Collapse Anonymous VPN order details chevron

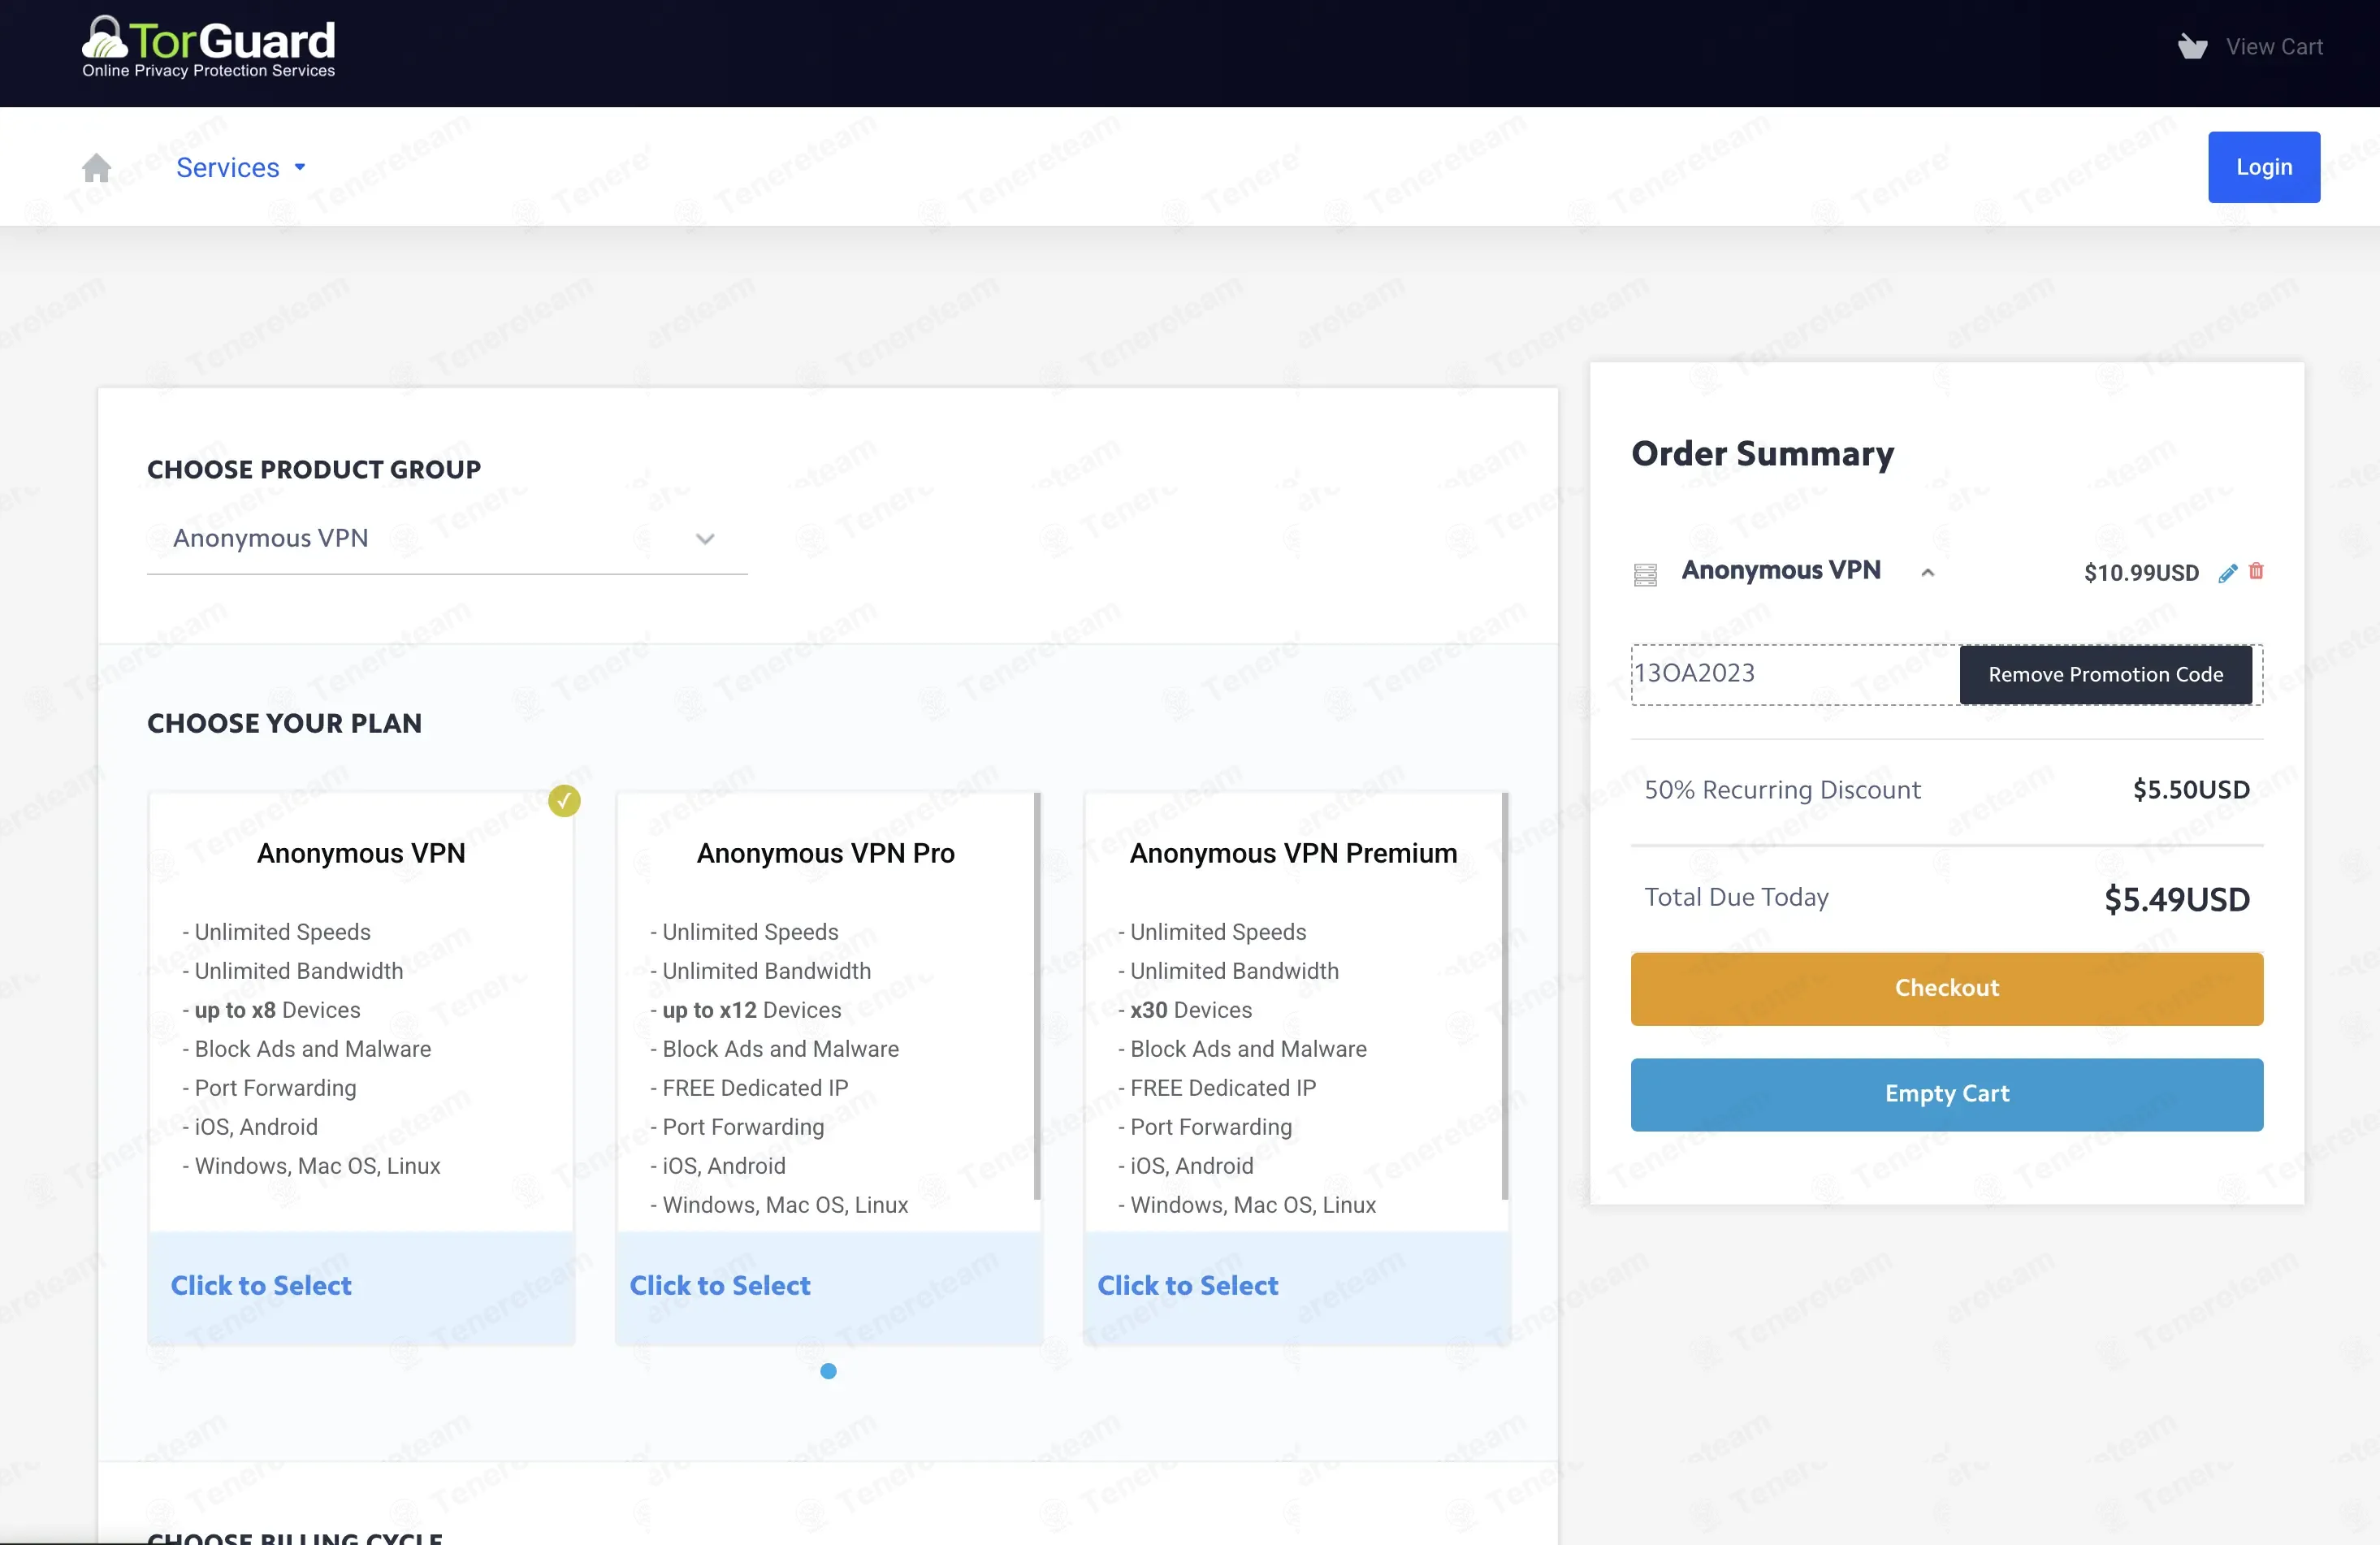[1928, 573]
